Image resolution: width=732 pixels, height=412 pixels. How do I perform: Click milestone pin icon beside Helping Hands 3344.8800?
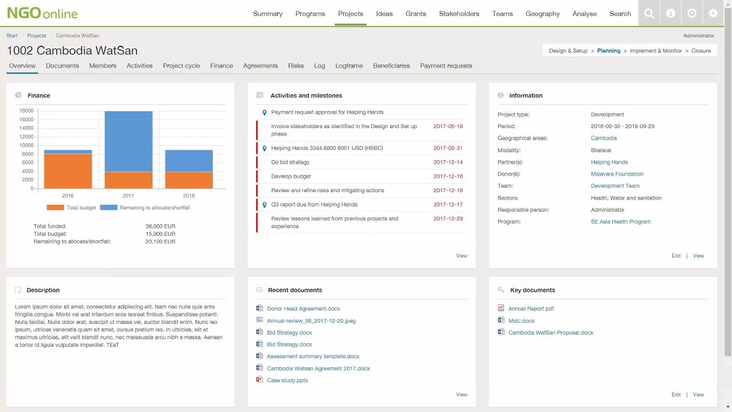tap(264, 148)
